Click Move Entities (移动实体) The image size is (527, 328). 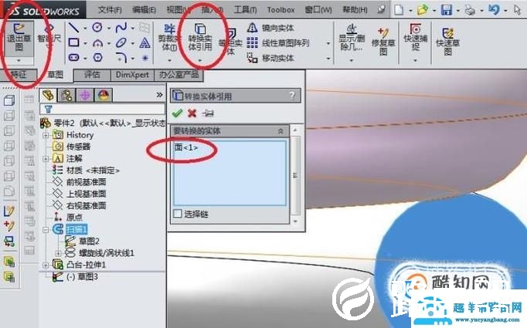pos(270,58)
